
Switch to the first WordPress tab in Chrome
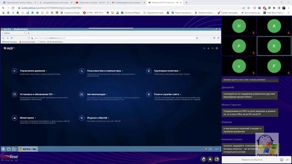pyautogui.click(x=19, y=3)
